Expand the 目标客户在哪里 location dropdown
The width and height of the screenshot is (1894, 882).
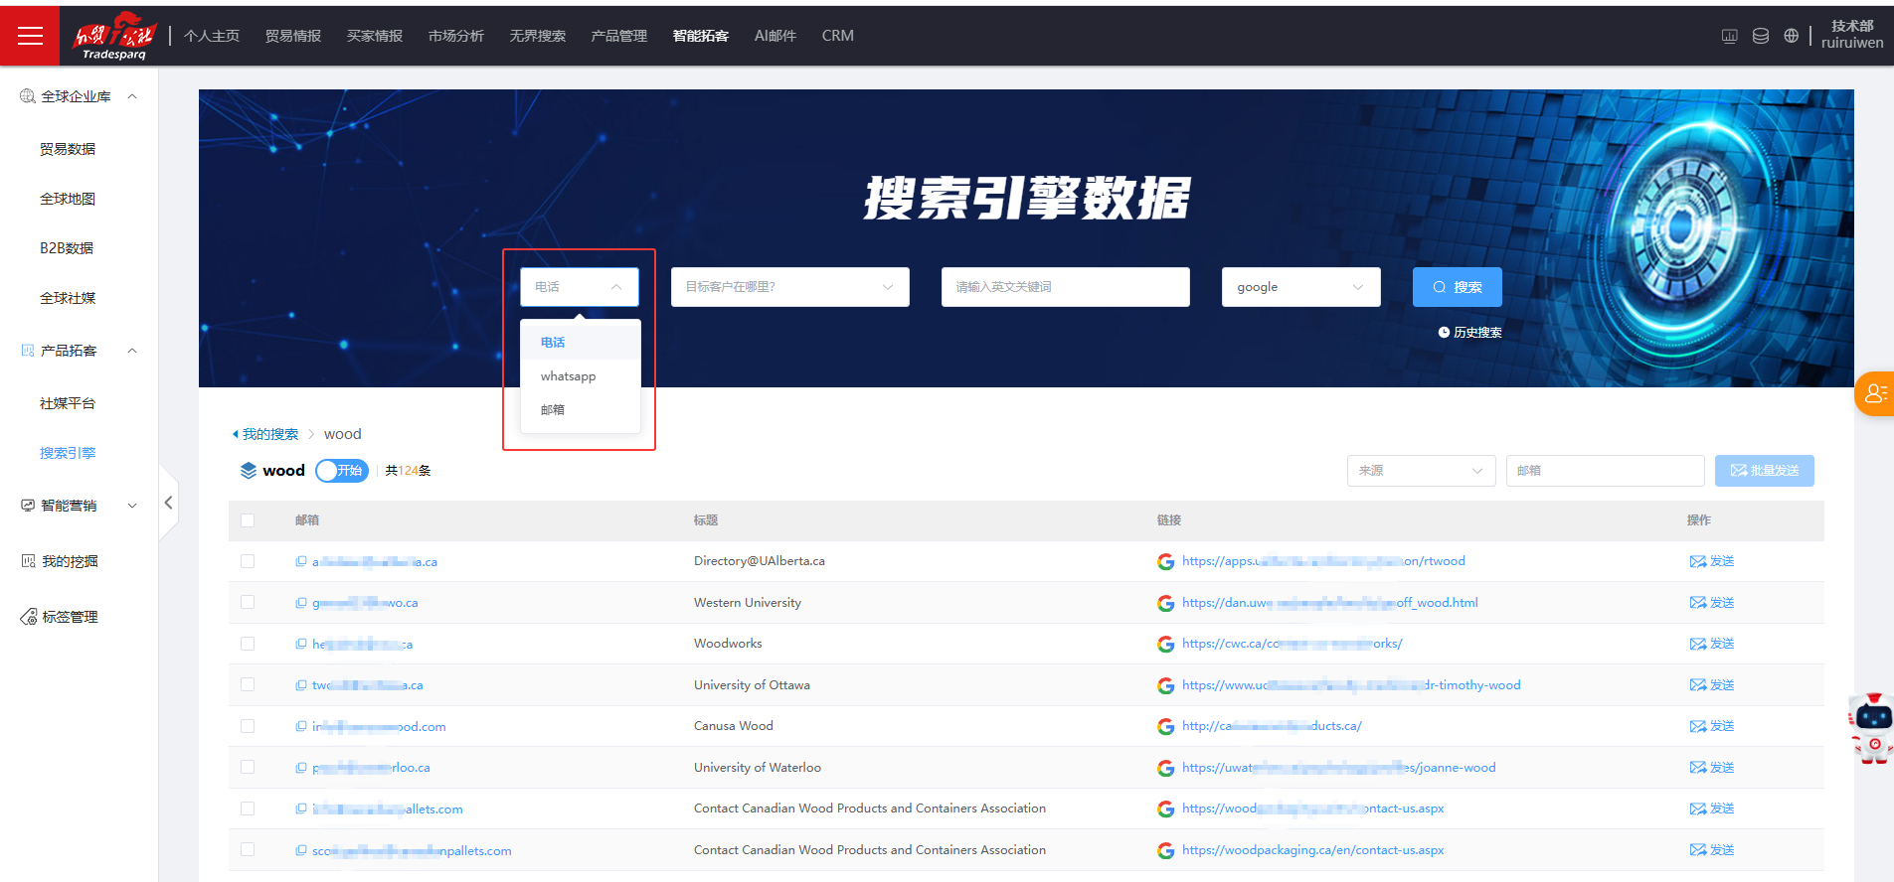click(x=789, y=287)
